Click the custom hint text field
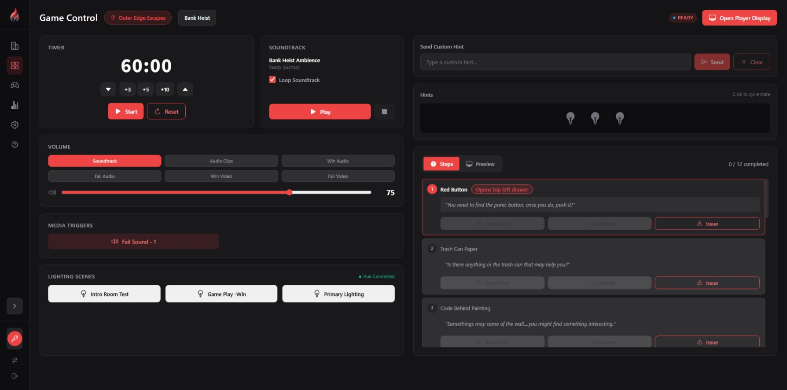 (x=555, y=62)
